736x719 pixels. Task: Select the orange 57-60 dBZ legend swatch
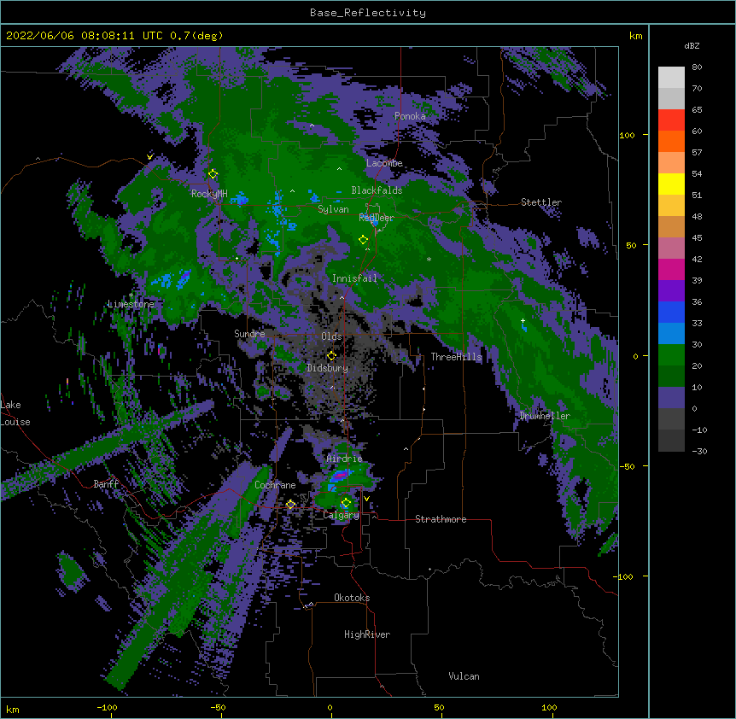pyautogui.click(x=671, y=141)
